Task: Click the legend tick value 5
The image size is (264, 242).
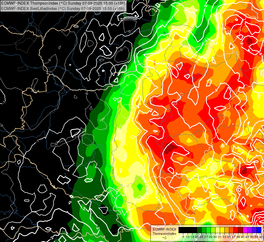Action: (183, 237)
